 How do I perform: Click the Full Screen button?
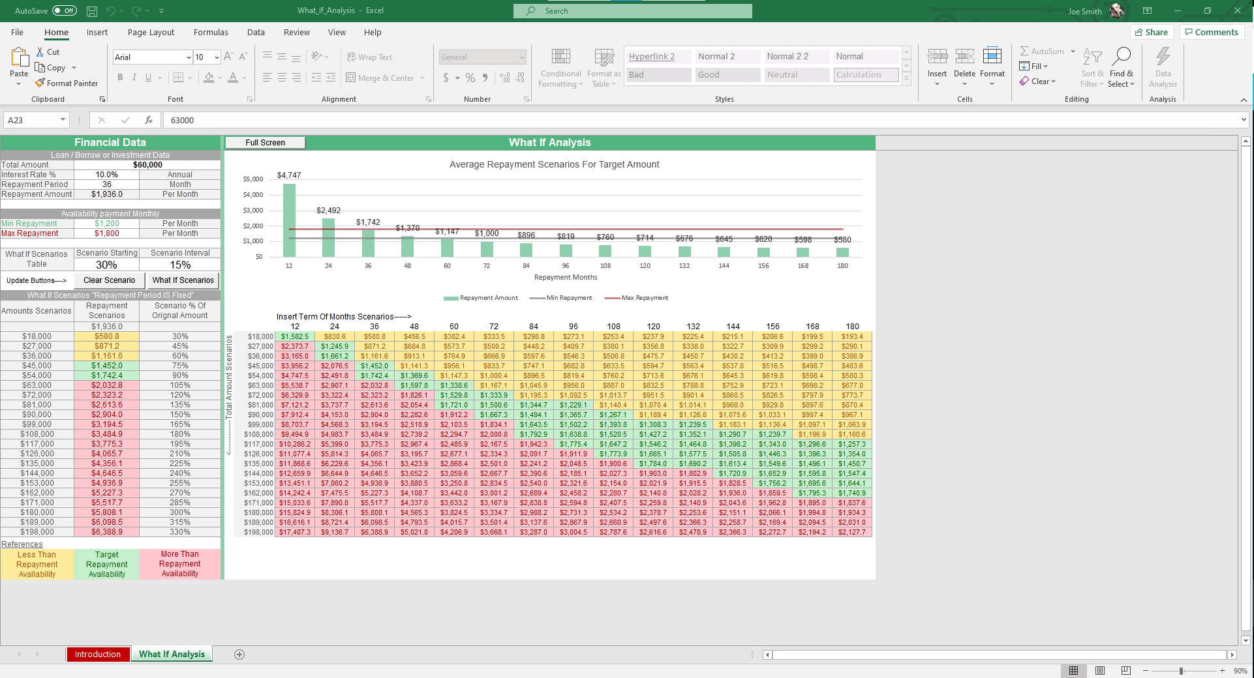click(x=265, y=143)
